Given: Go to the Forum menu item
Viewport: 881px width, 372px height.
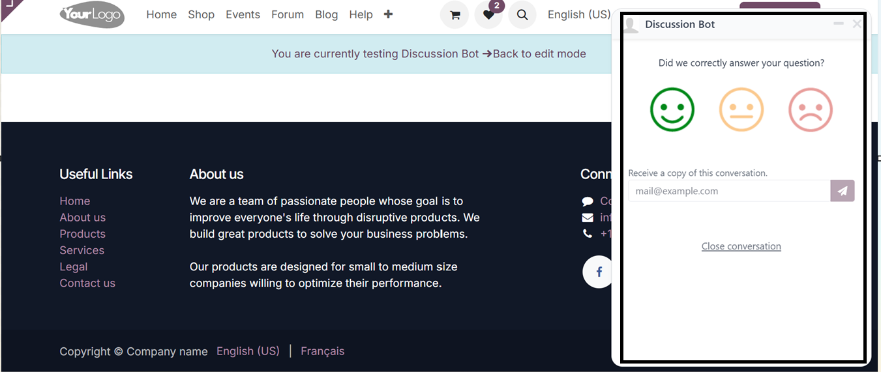Looking at the screenshot, I should pyautogui.click(x=288, y=14).
